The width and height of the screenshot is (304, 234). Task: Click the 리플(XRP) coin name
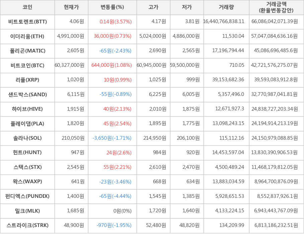click(27, 80)
